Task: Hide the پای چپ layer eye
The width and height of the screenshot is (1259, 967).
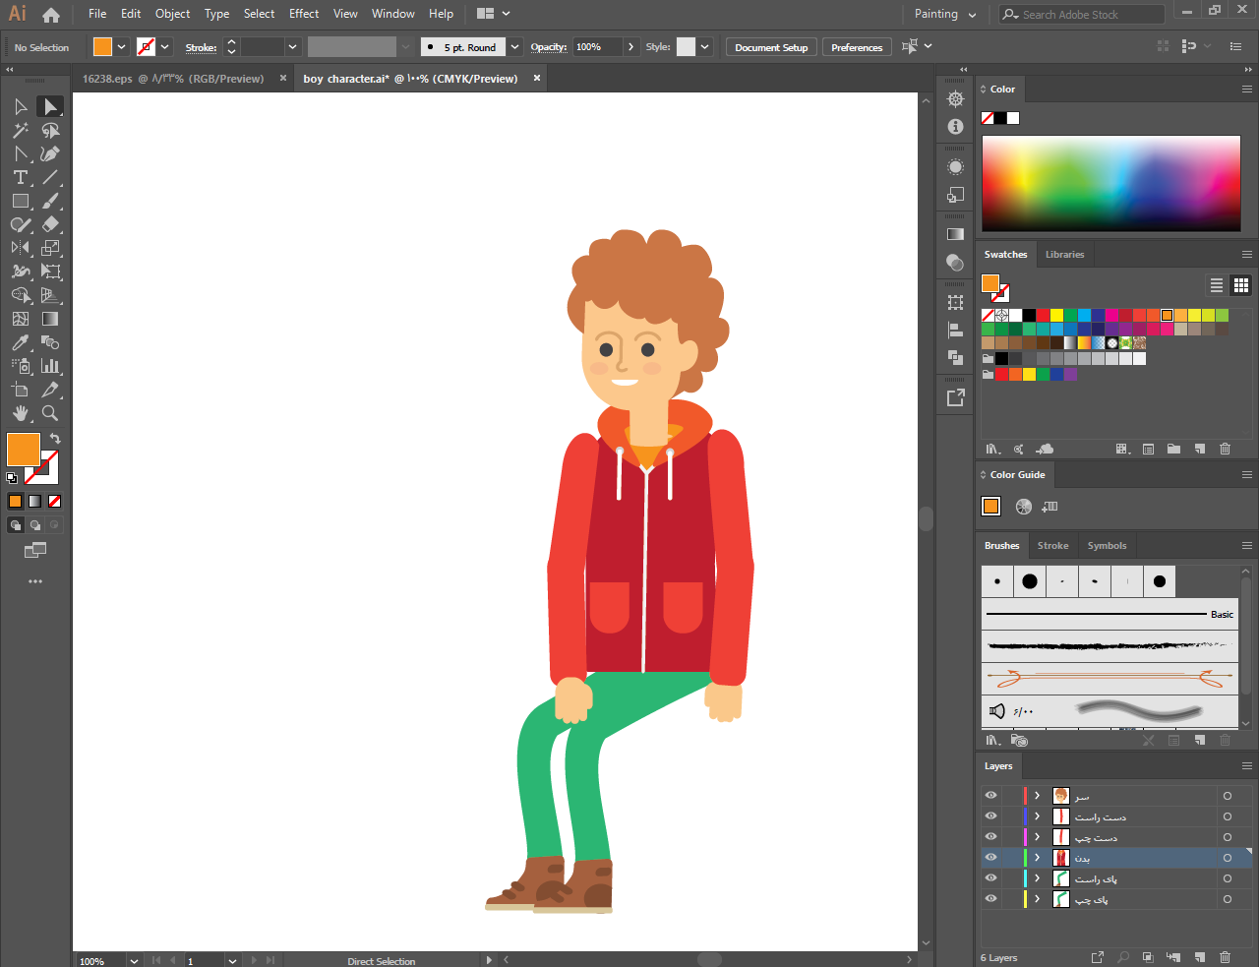Action: coord(990,899)
